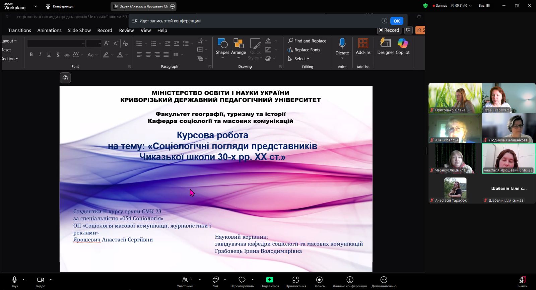The image size is (536, 290).
Task: Start Dictate microphone in ribbon
Action: click(x=342, y=44)
